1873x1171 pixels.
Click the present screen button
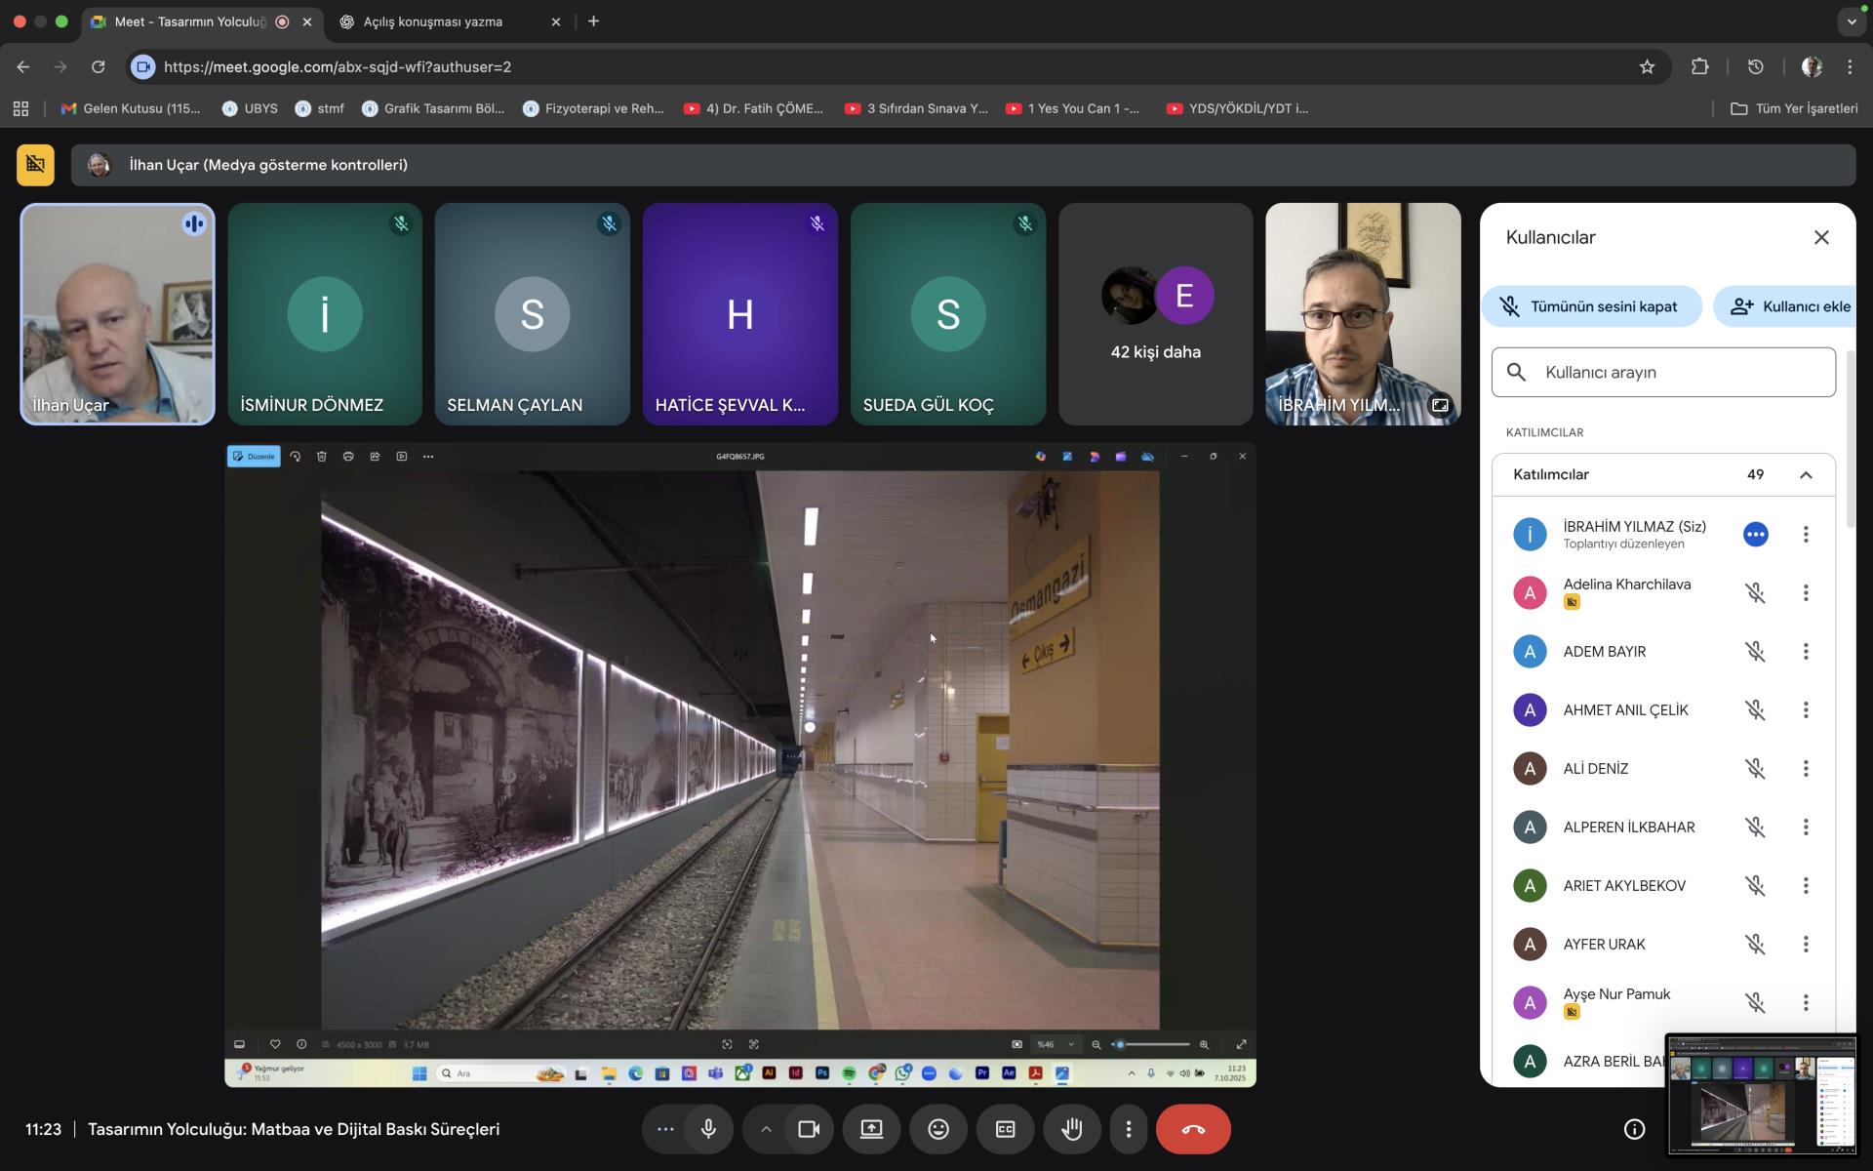[x=871, y=1129]
